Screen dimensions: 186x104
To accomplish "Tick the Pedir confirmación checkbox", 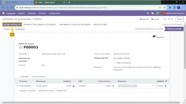I will [x=114, y=63].
